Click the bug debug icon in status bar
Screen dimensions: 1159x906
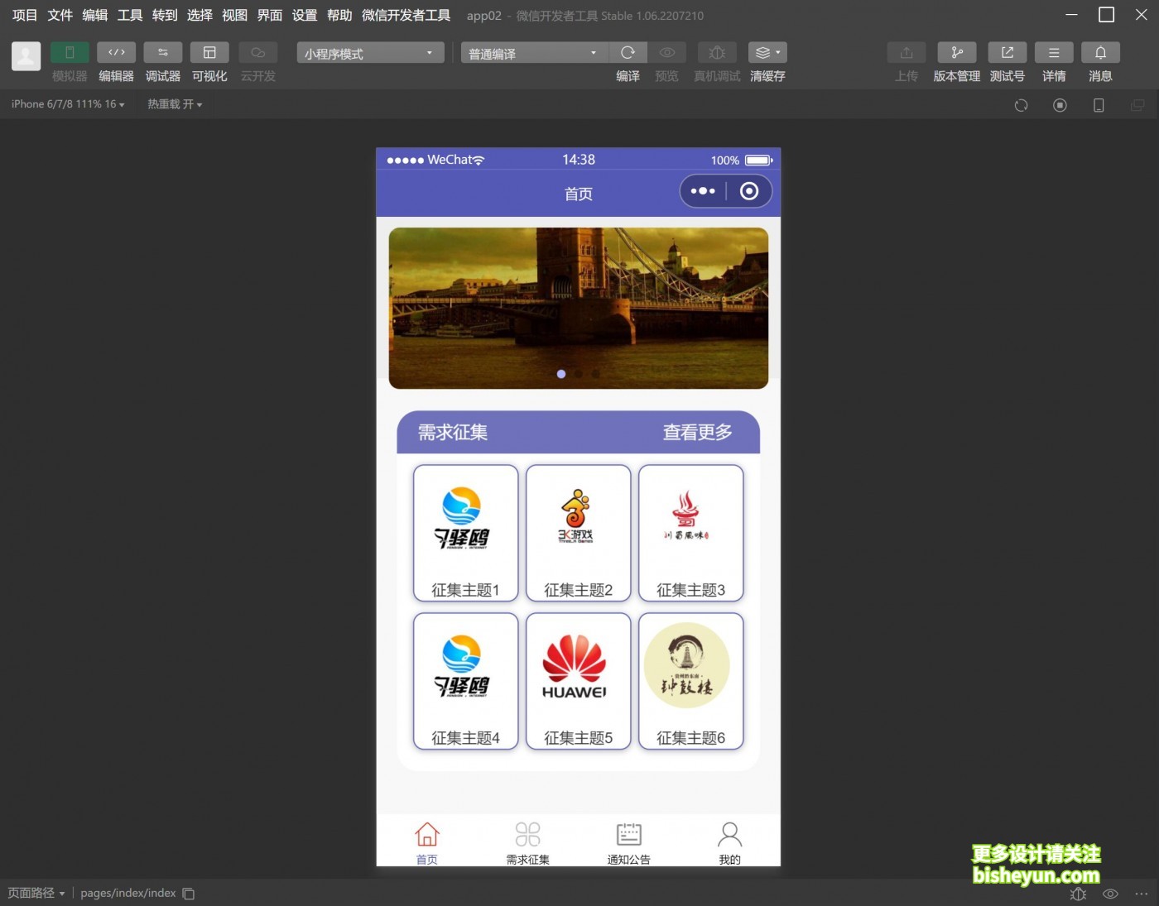(x=1078, y=894)
